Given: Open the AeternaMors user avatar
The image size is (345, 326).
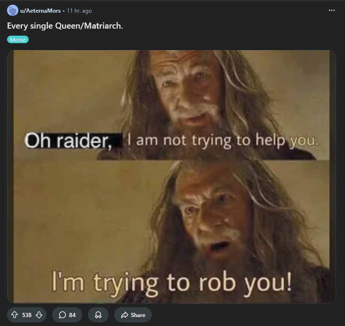Looking at the screenshot, I should [13, 10].
